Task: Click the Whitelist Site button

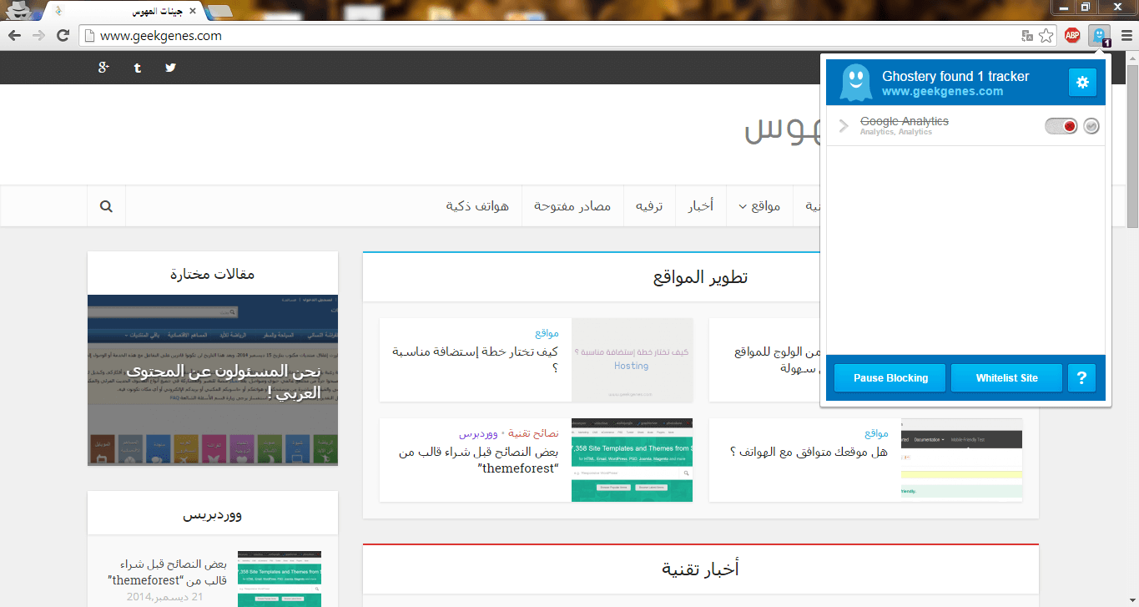Action: [1006, 378]
